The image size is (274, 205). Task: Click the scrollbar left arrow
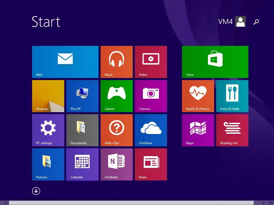tap(6, 203)
